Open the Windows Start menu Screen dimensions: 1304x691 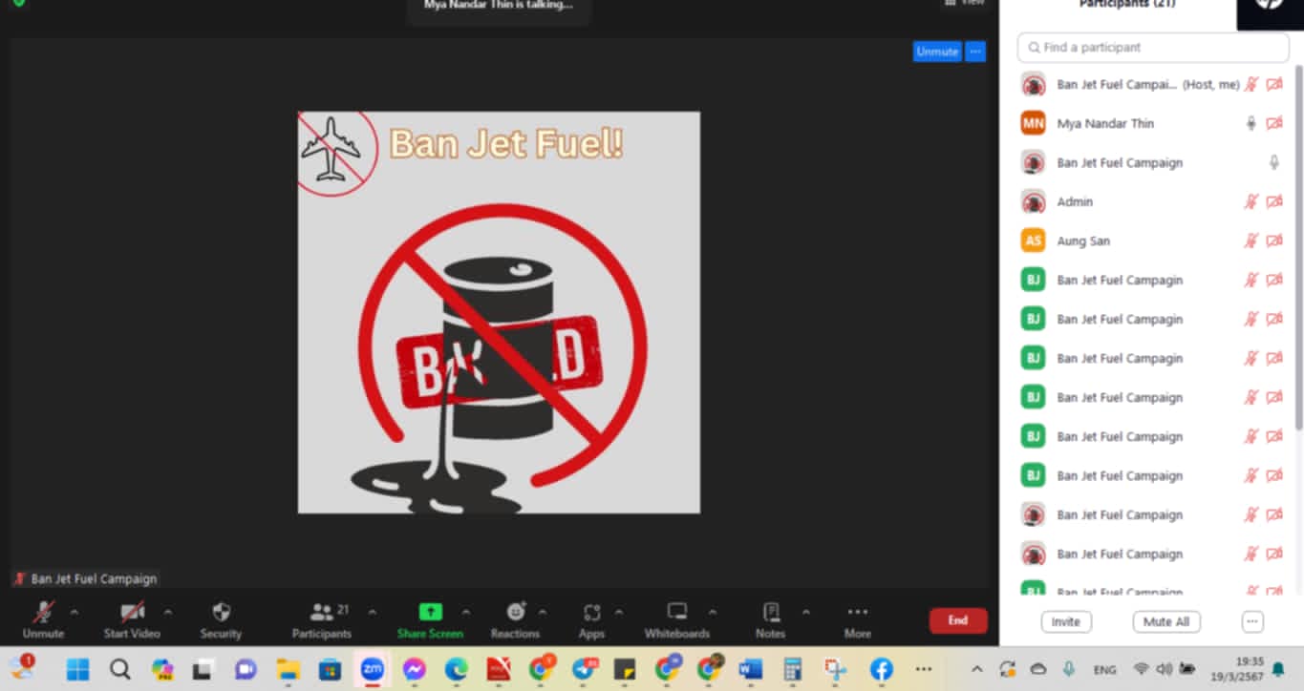77,669
